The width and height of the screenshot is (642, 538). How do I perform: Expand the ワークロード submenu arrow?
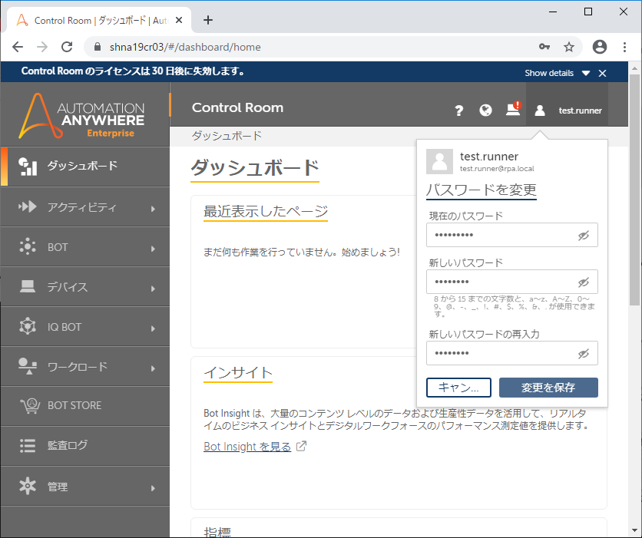pos(153,368)
